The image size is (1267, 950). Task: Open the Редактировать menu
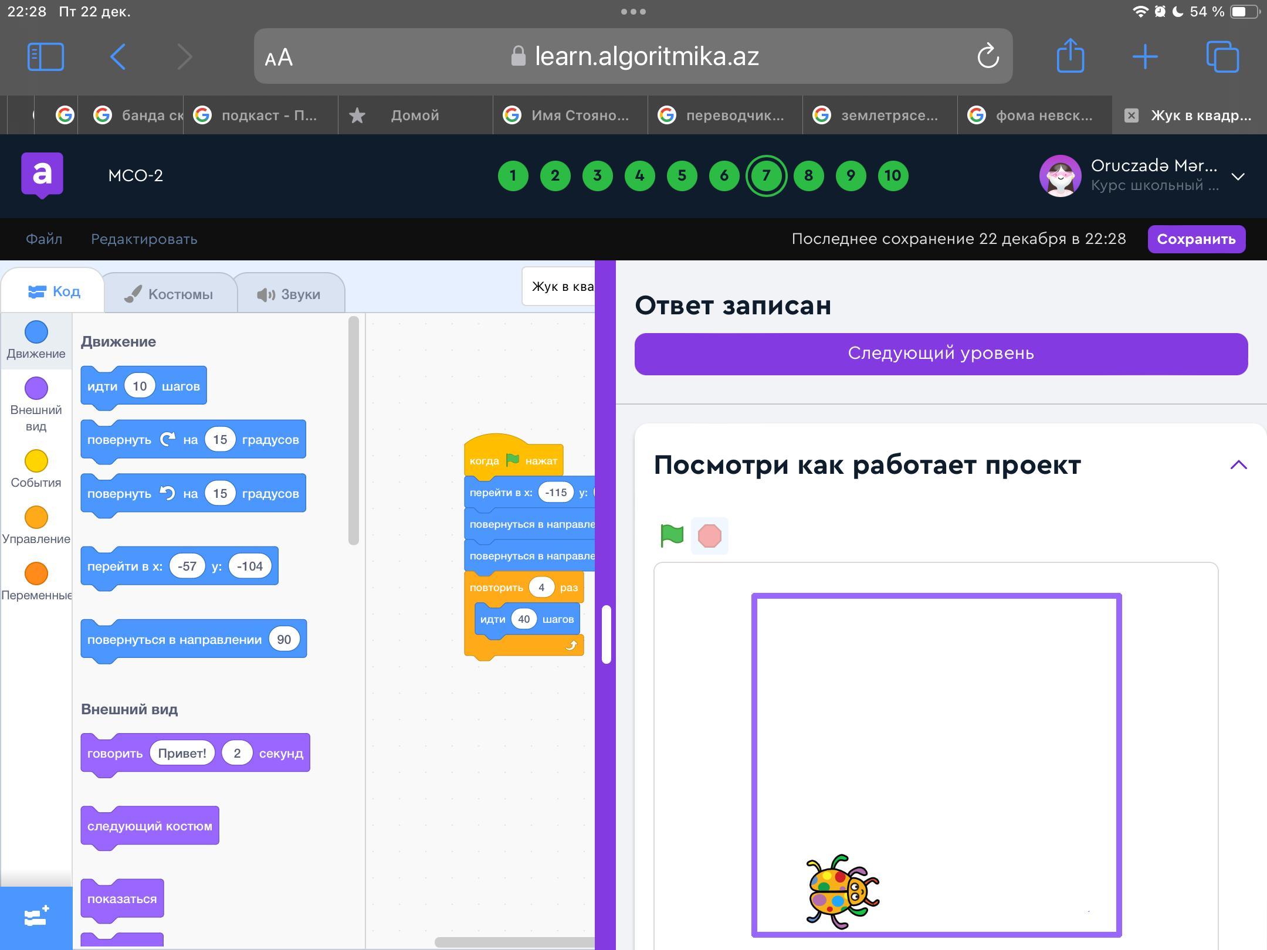pos(144,239)
